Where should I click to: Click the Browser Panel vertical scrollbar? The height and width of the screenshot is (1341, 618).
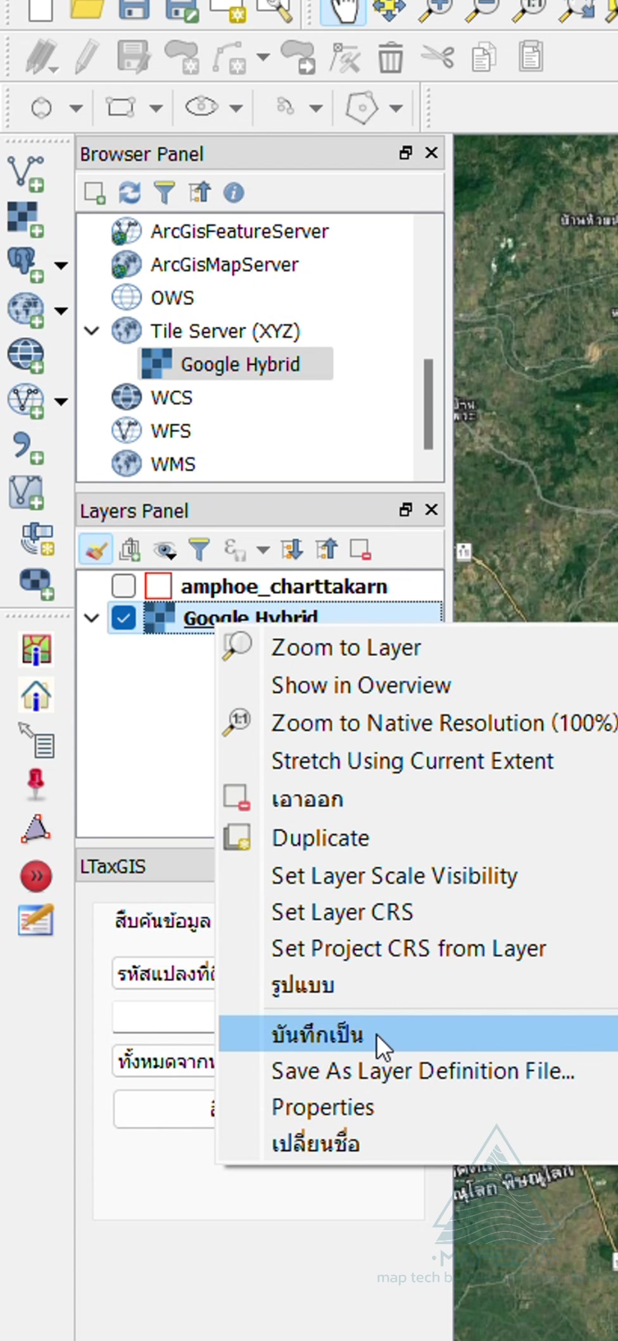pyautogui.click(x=429, y=404)
